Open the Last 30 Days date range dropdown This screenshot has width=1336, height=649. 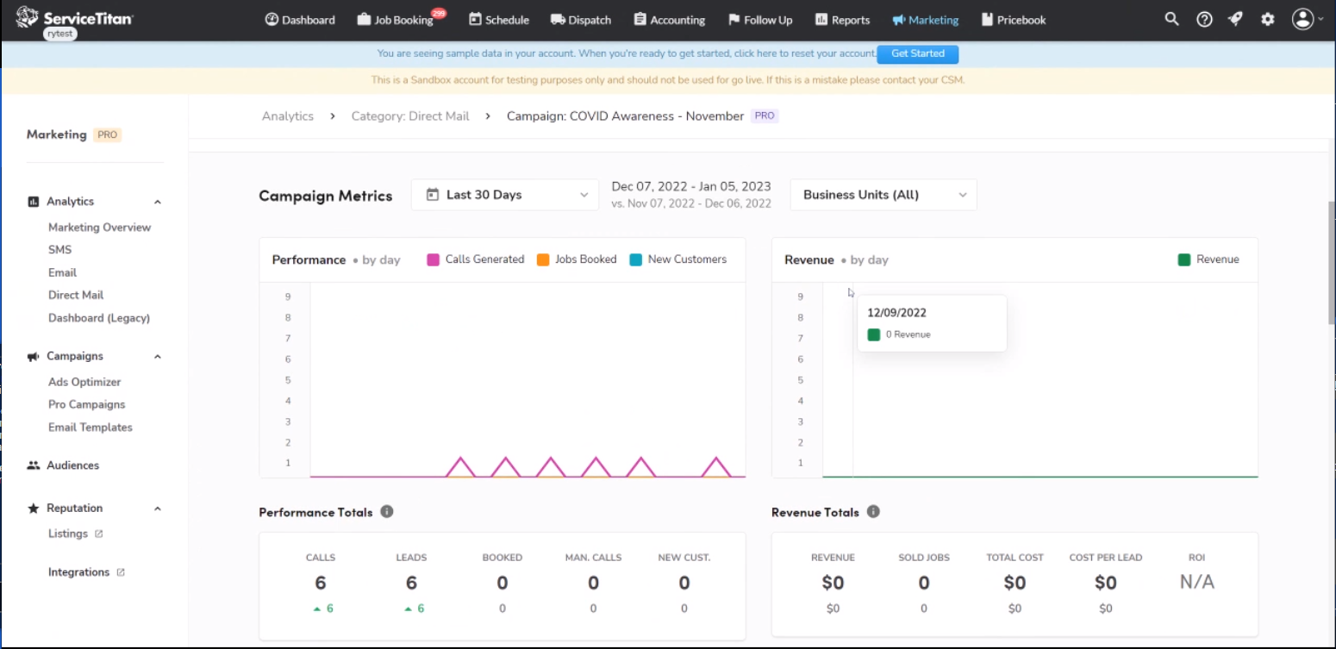[x=505, y=195]
